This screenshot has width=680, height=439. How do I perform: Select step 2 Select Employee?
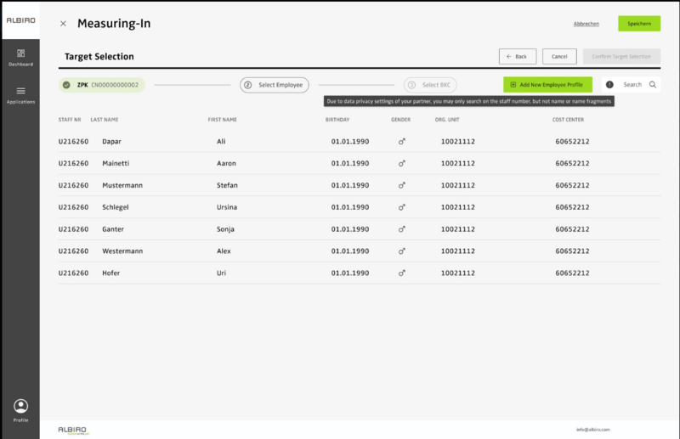click(x=275, y=85)
